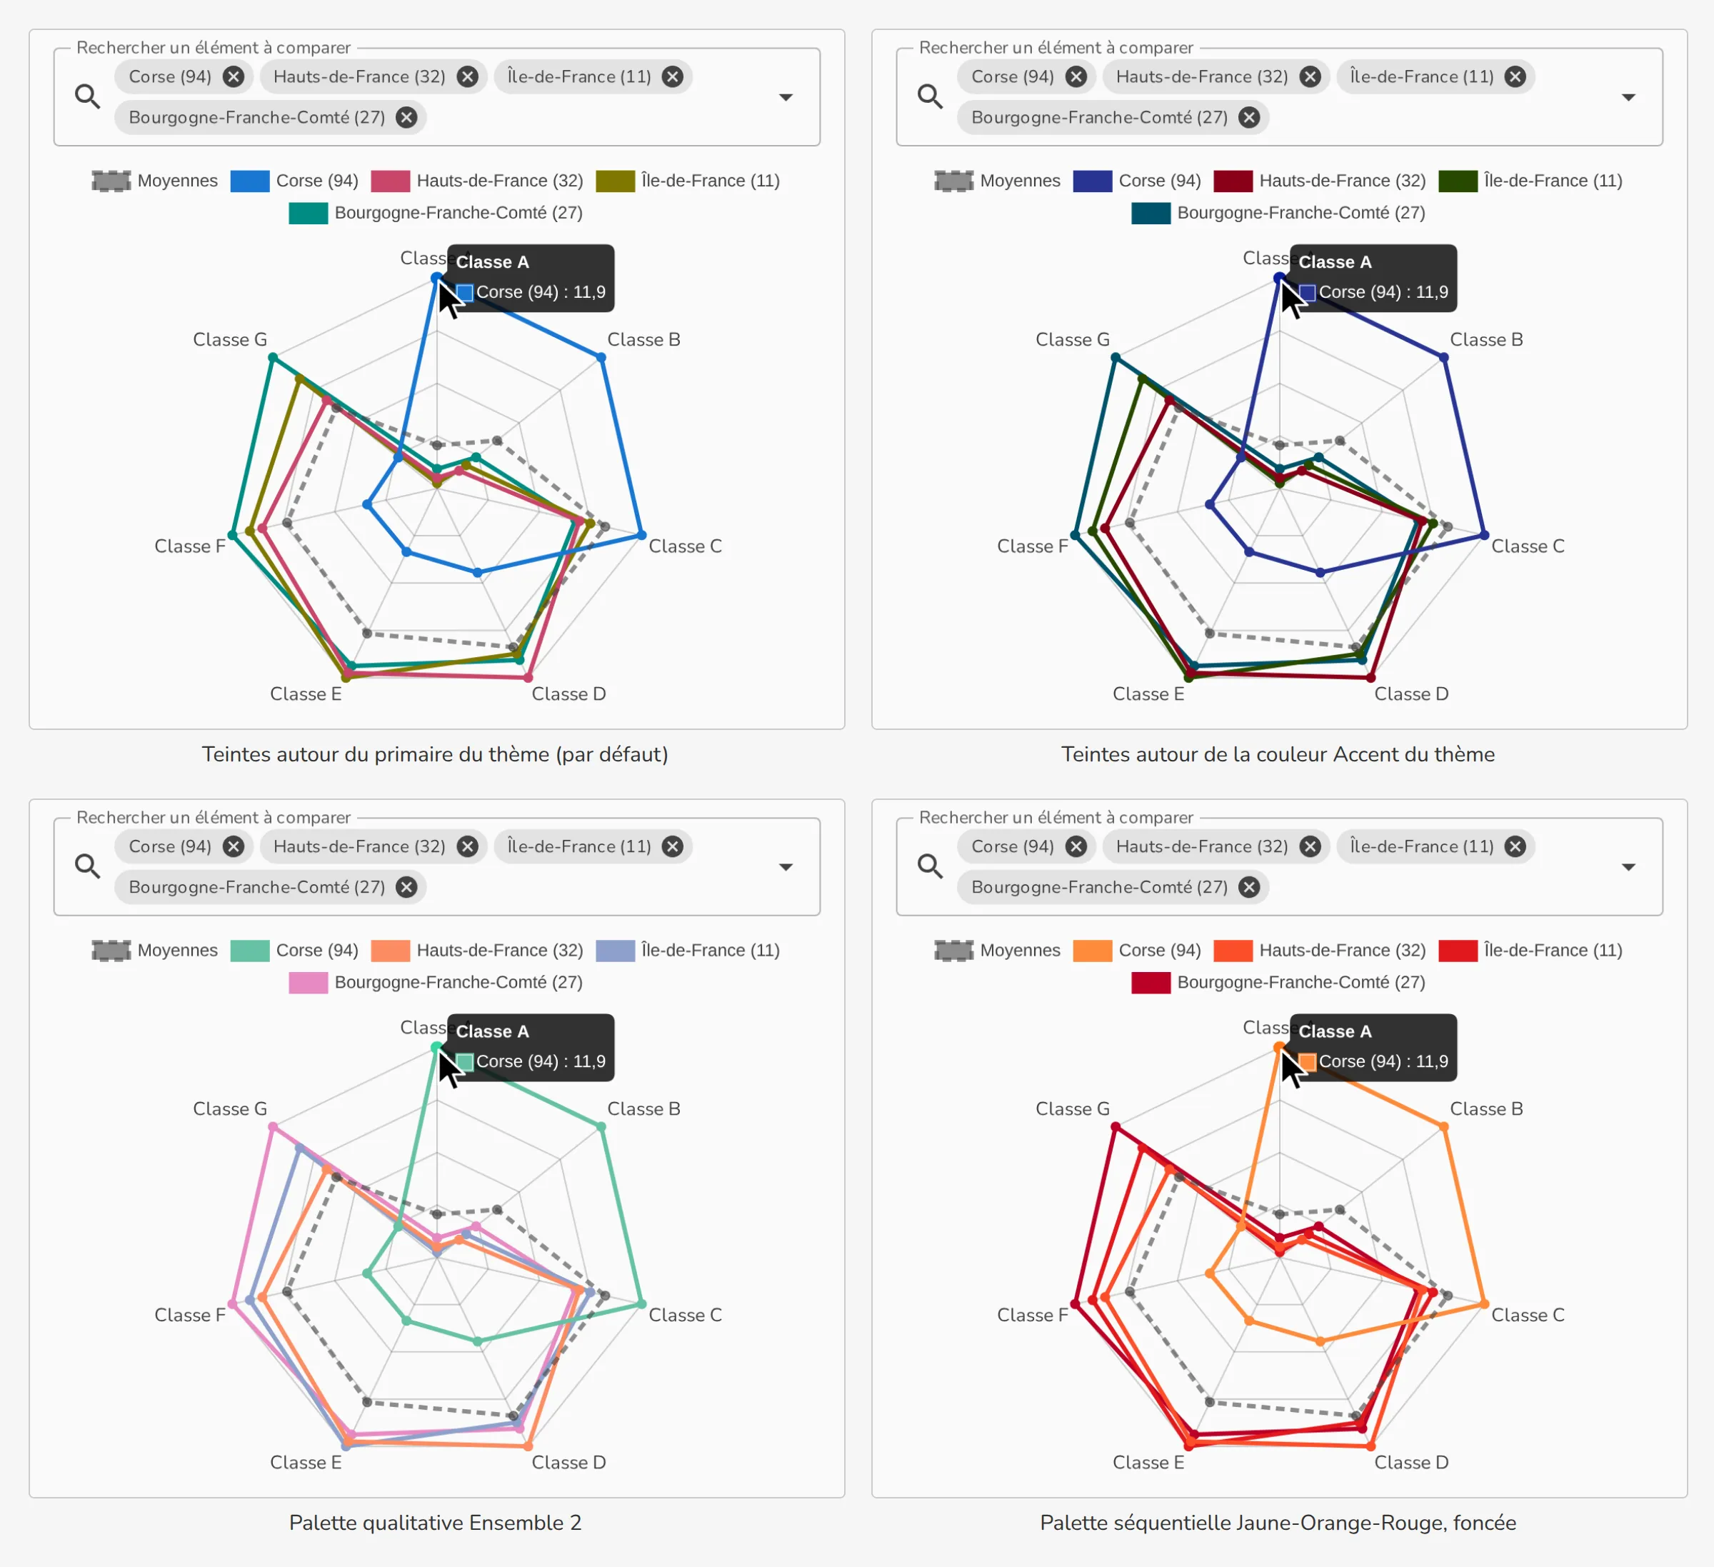Open the dropdown arrow in top-right search box
Viewport: 1714px width, 1567px height.
point(1628,97)
